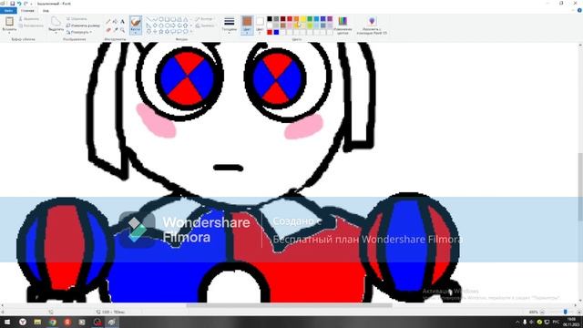Click the horizontal scrollbar thumb

[x=289, y=305]
